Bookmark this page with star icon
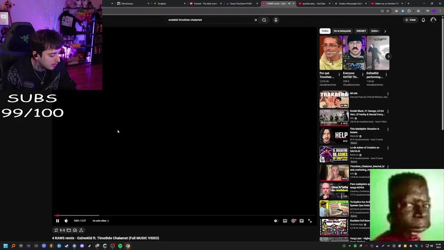 [x=388, y=11]
